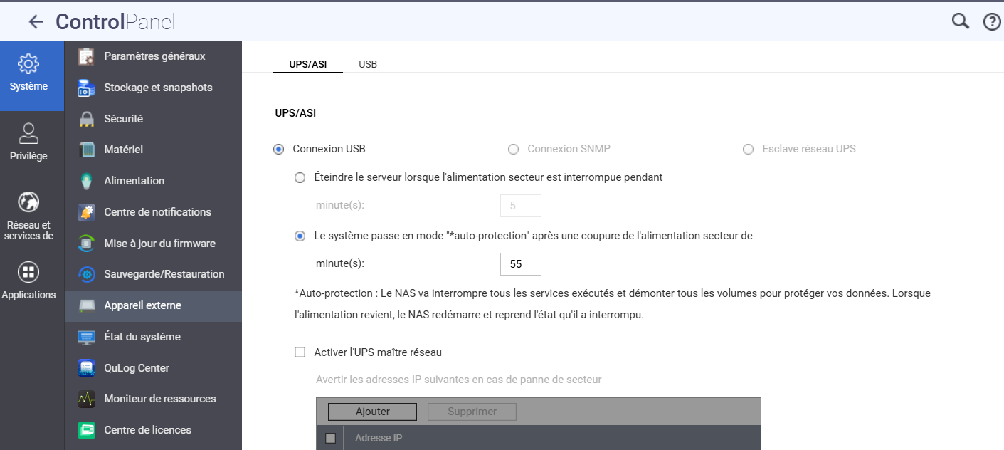Image resolution: width=1004 pixels, height=450 pixels.
Task: Click the Stockage et snapshots icon
Action: coord(86,88)
